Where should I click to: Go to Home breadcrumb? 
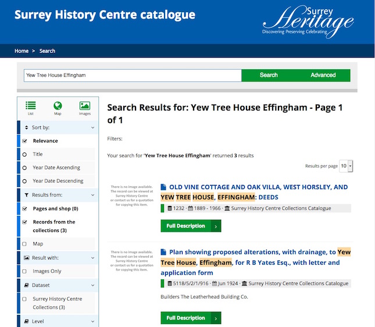[22, 51]
